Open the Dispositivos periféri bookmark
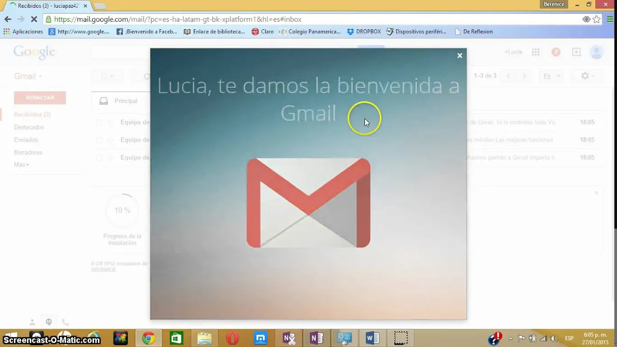Image resolution: width=617 pixels, height=347 pixels. (x=416, y=31)
